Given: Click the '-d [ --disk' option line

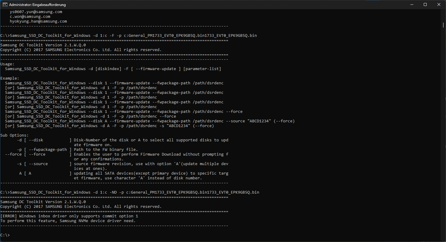Looking at the screenshot, I should click(x=123, y=140).
